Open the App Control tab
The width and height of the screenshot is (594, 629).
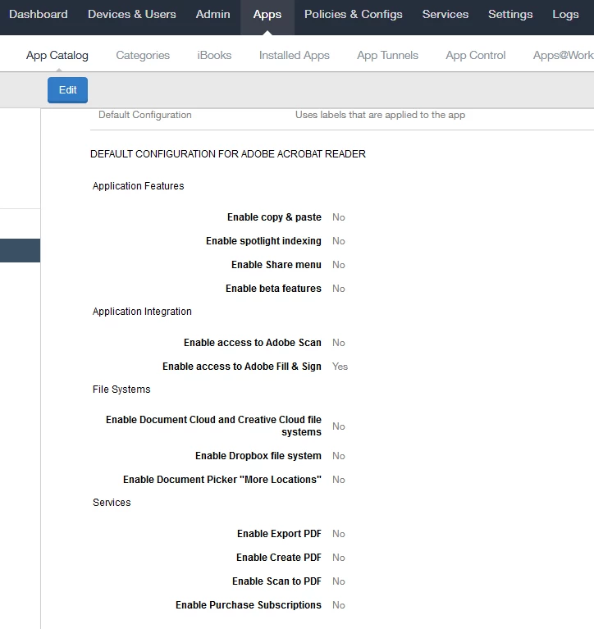476,56
